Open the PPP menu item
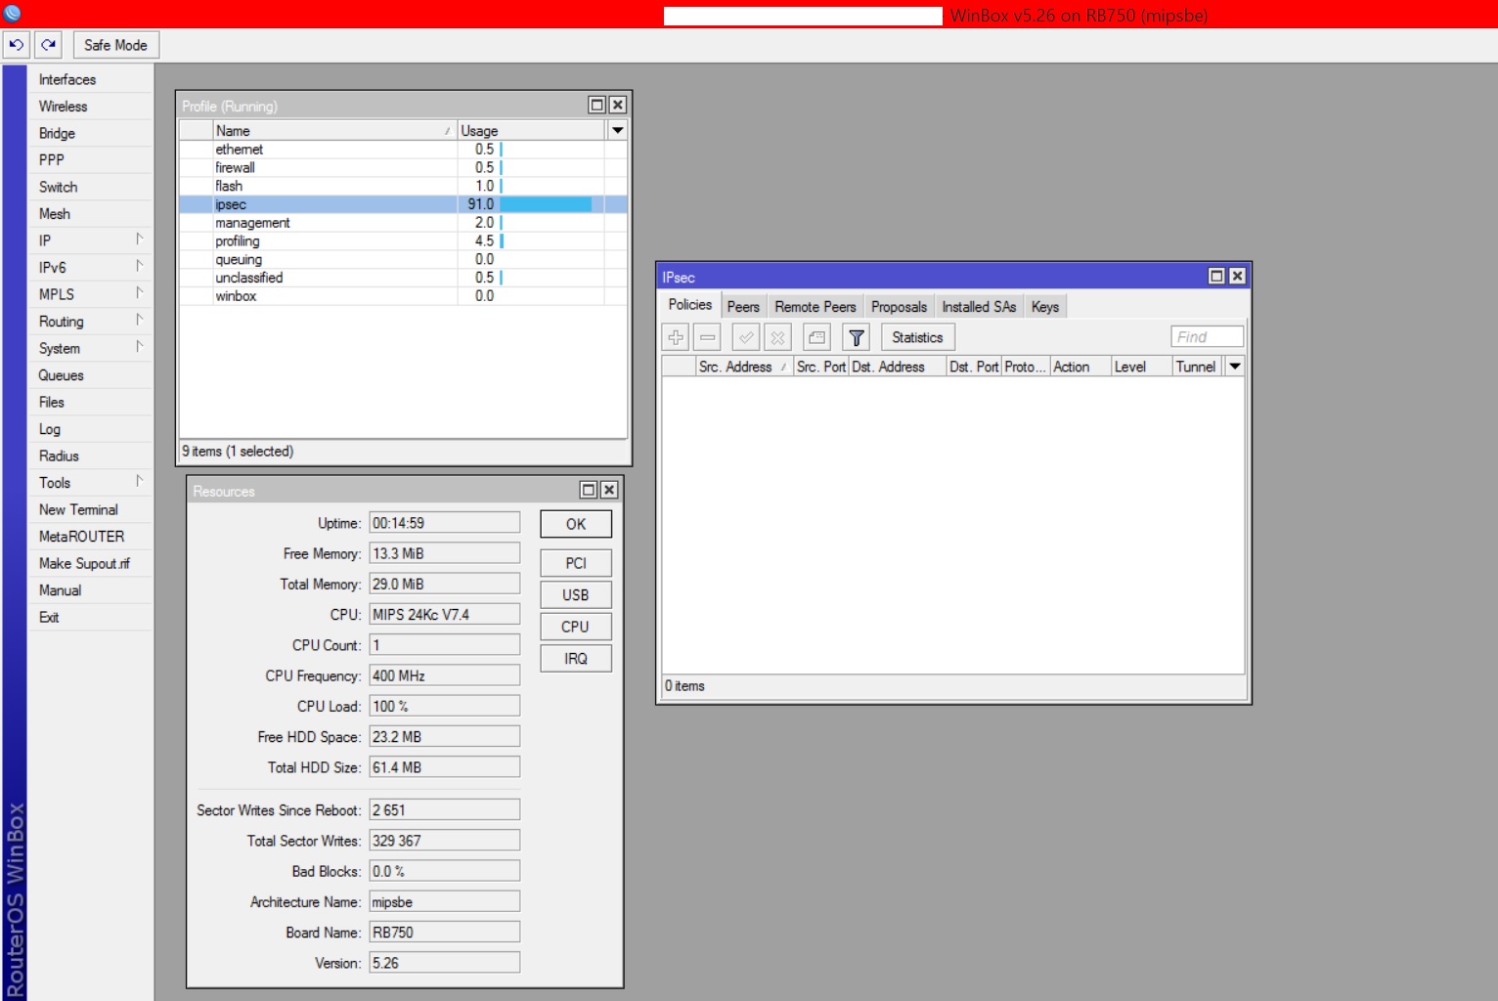This screenshot has height=1001, width=1498. [x=90, y=160]
